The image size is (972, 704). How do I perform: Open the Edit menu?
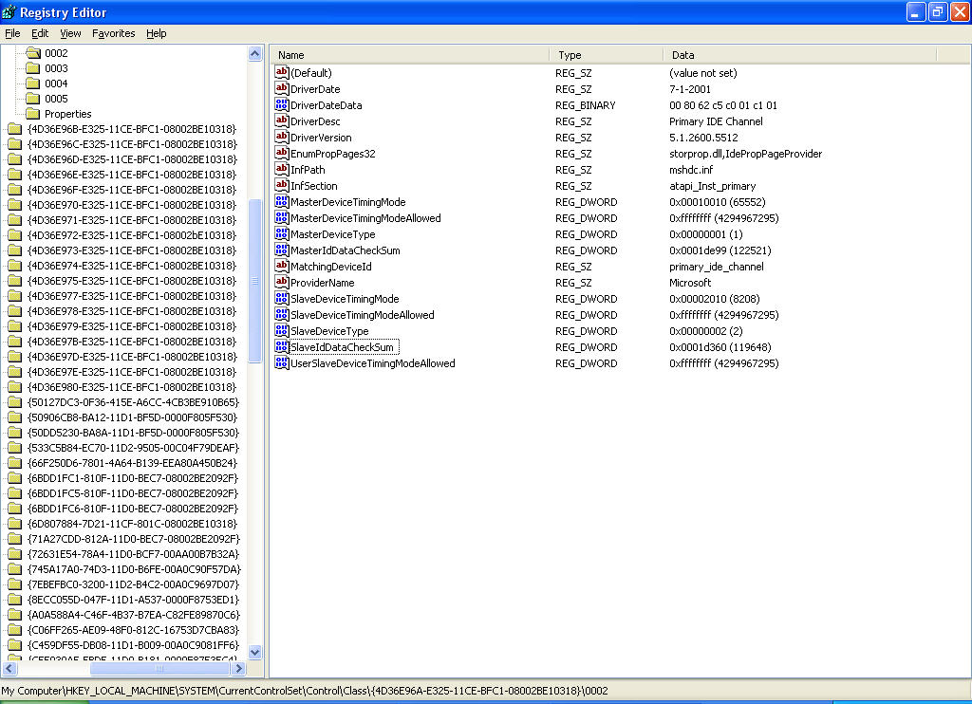(40, 33)
